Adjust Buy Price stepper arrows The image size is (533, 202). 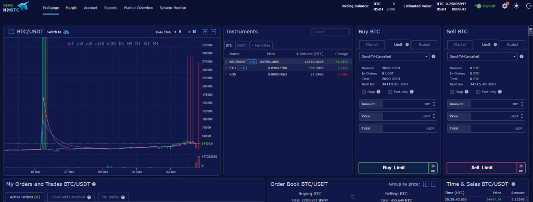coord(434,116)
